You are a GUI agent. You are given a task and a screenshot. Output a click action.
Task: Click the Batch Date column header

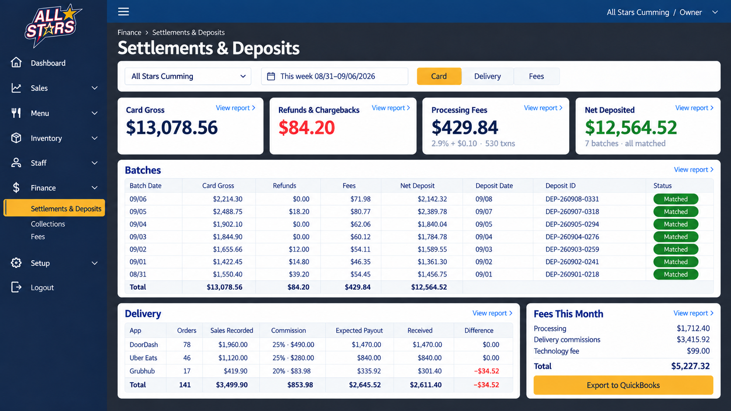[146, 186]
